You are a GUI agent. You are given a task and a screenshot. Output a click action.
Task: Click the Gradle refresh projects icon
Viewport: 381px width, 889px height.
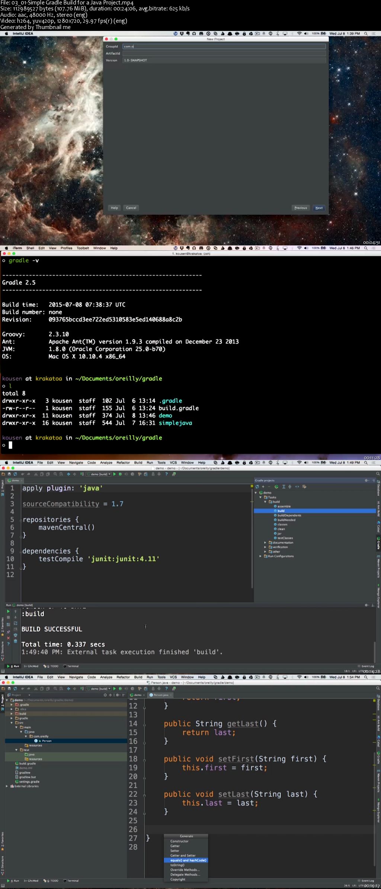(x=257, y=486)
